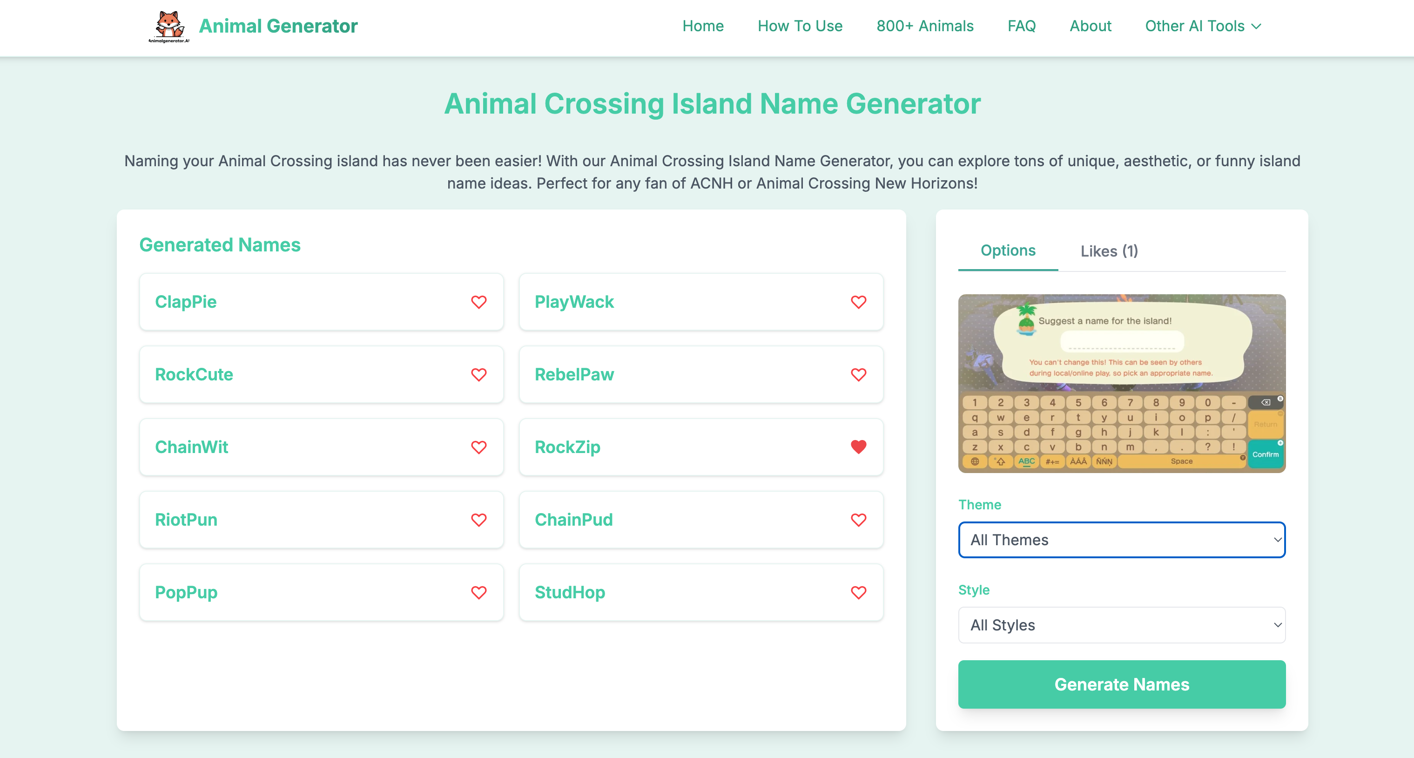Image resolution: width=1414 pixels, height=758 pixels.
Task: Click the heart next to PlayWack
Action: coord(858,302)
